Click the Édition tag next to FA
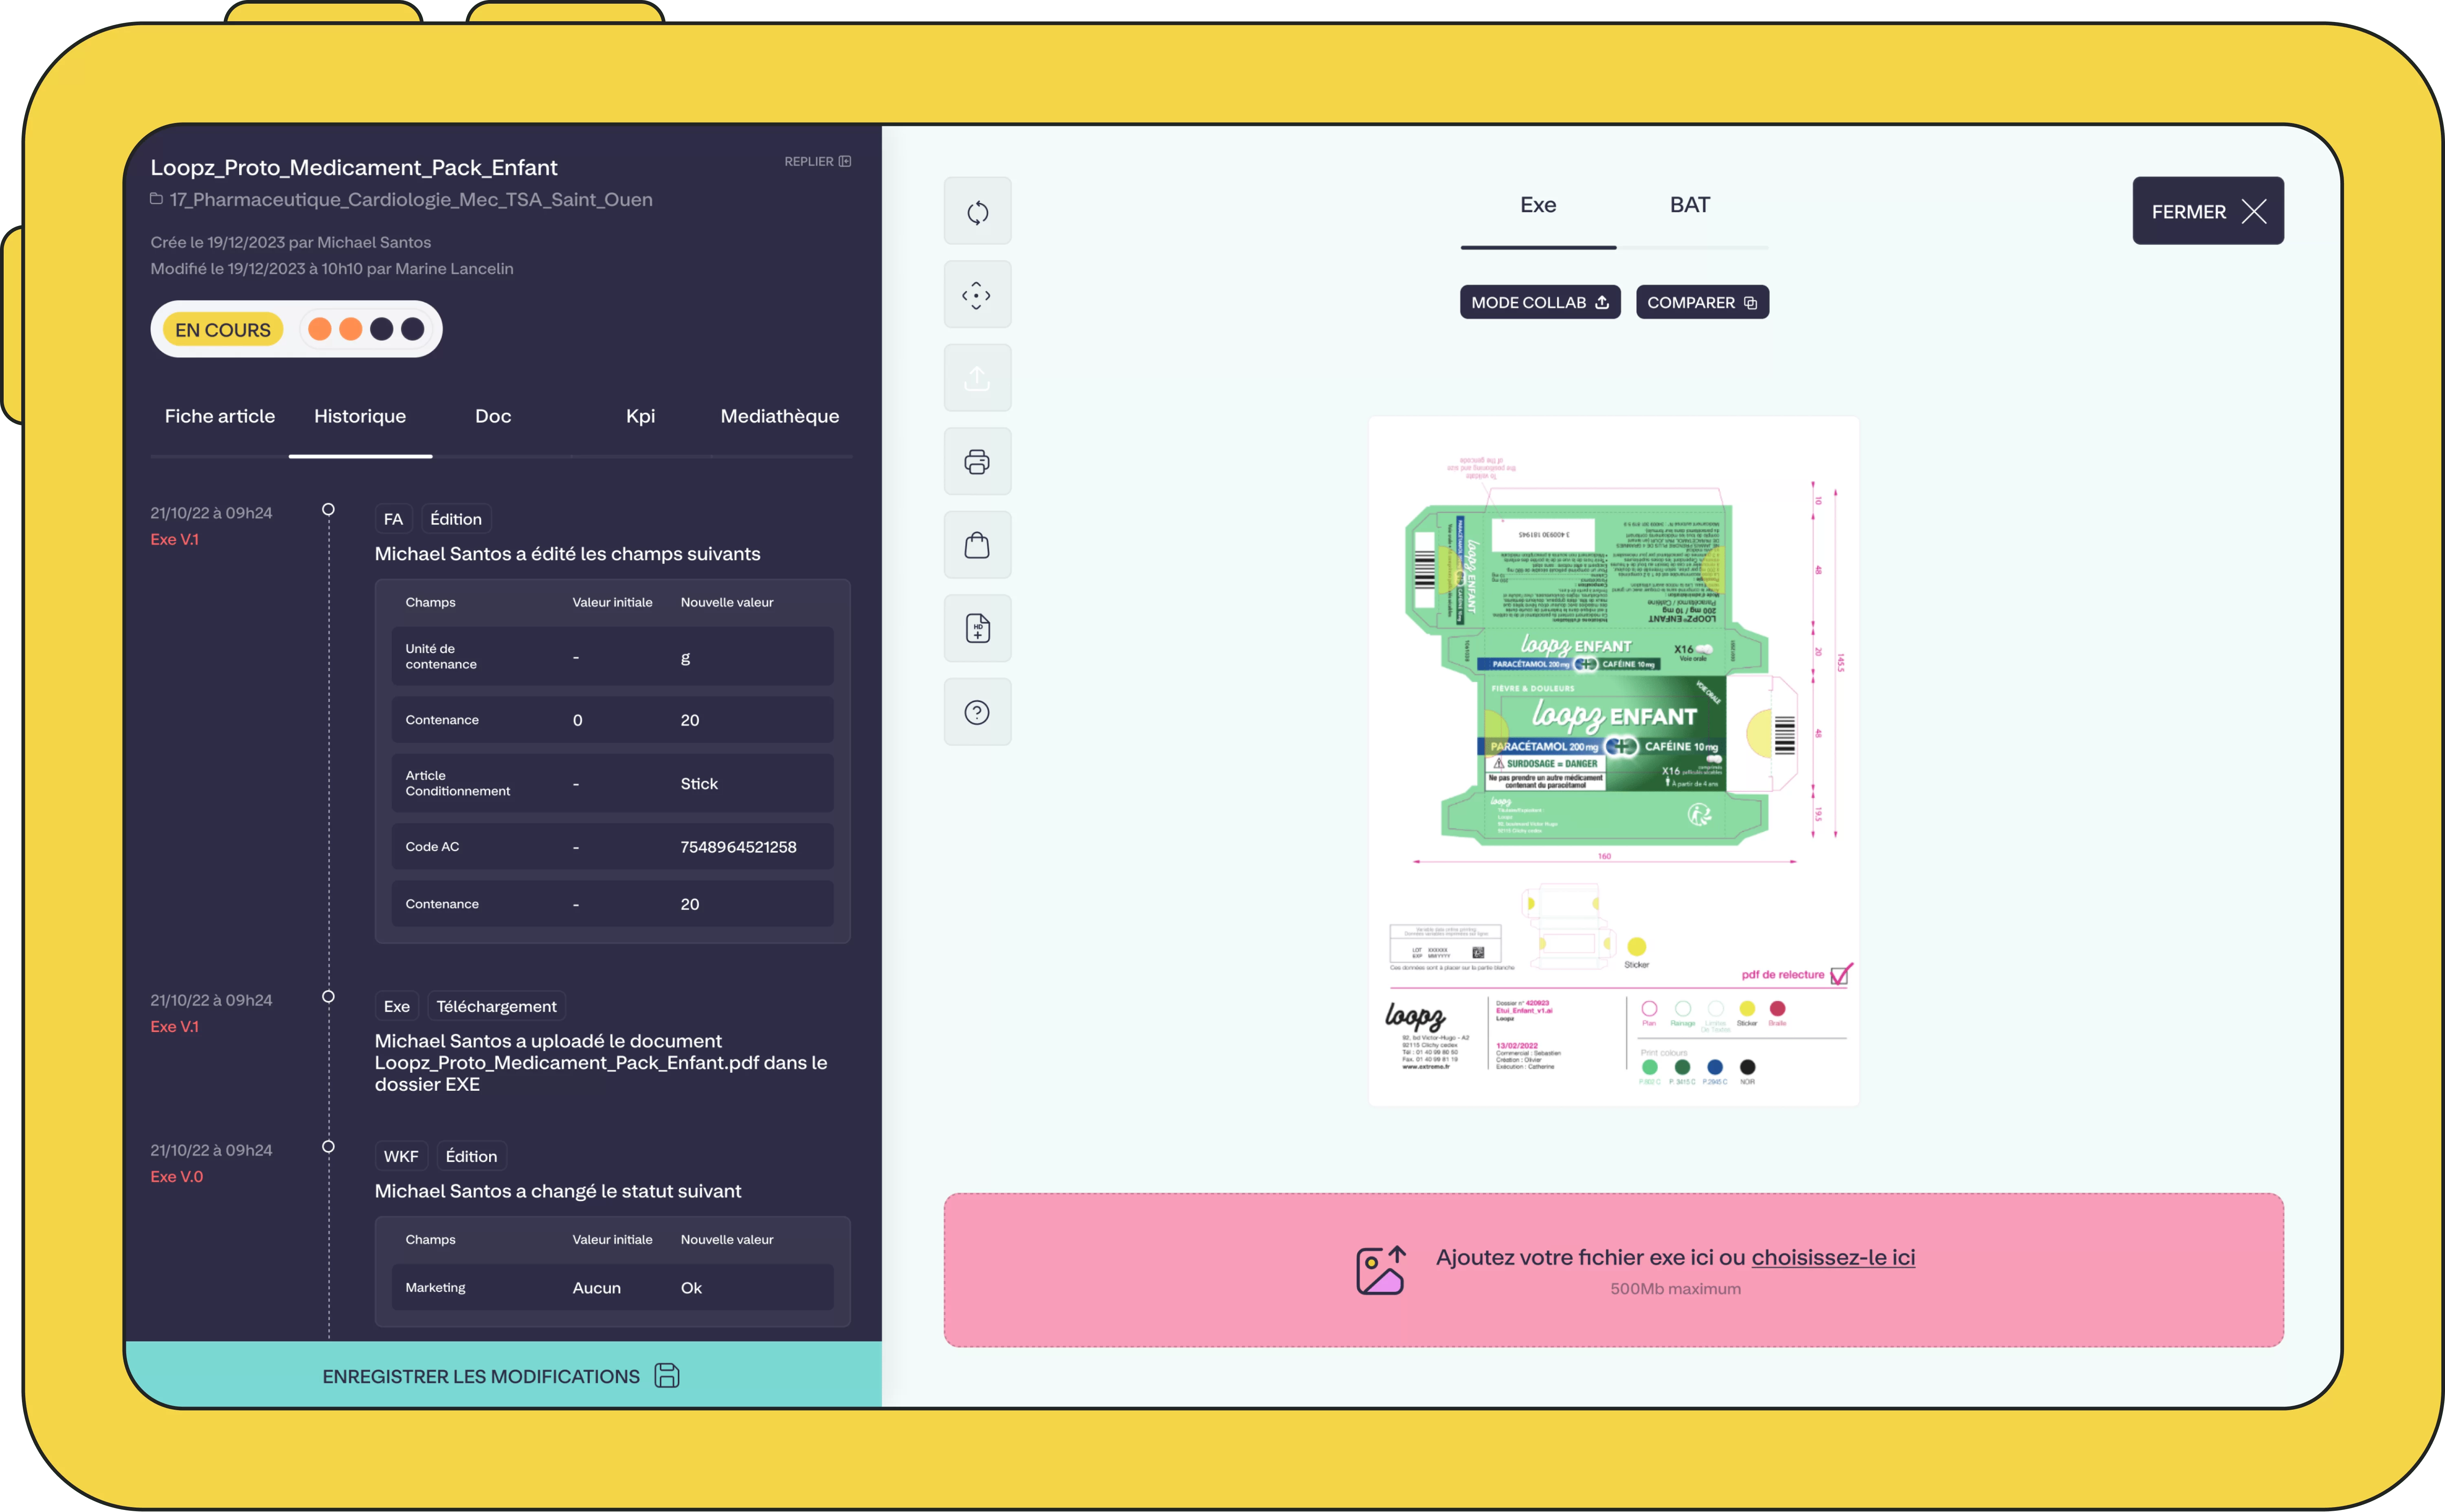Screen dimensions: 2445x1512 click(x=456, y=519)
